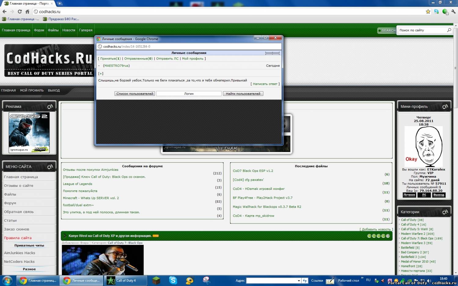The width and height of the screenshot is (458, 286).
Task: Open sender MAESTRO79rus profile link
Action: pos(116,66)
